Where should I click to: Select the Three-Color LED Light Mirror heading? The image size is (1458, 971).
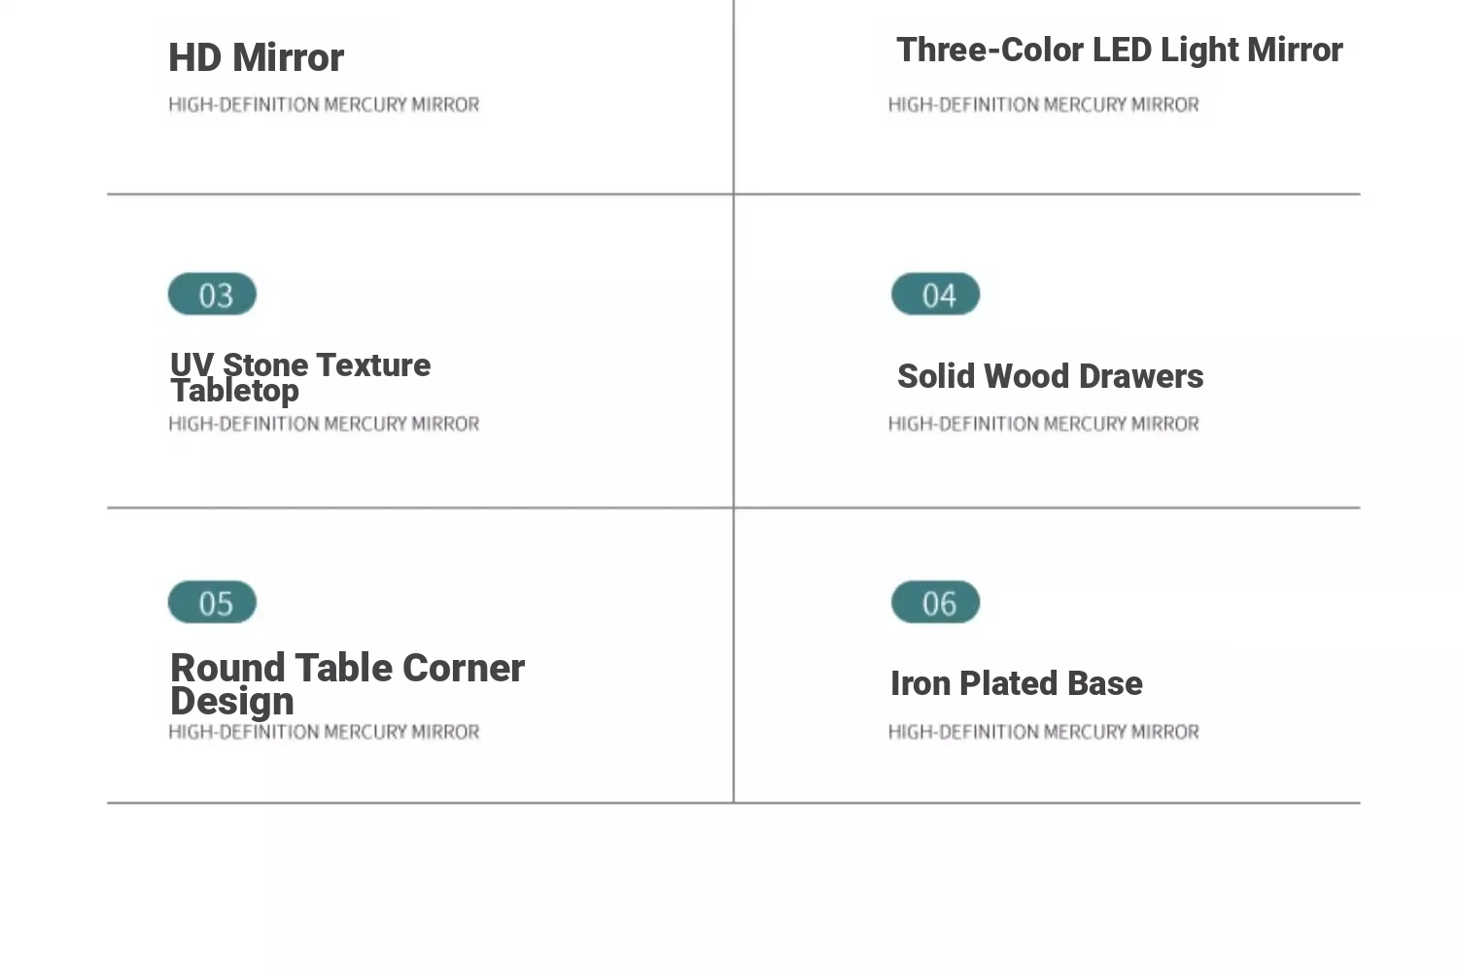click(1119, 51)
